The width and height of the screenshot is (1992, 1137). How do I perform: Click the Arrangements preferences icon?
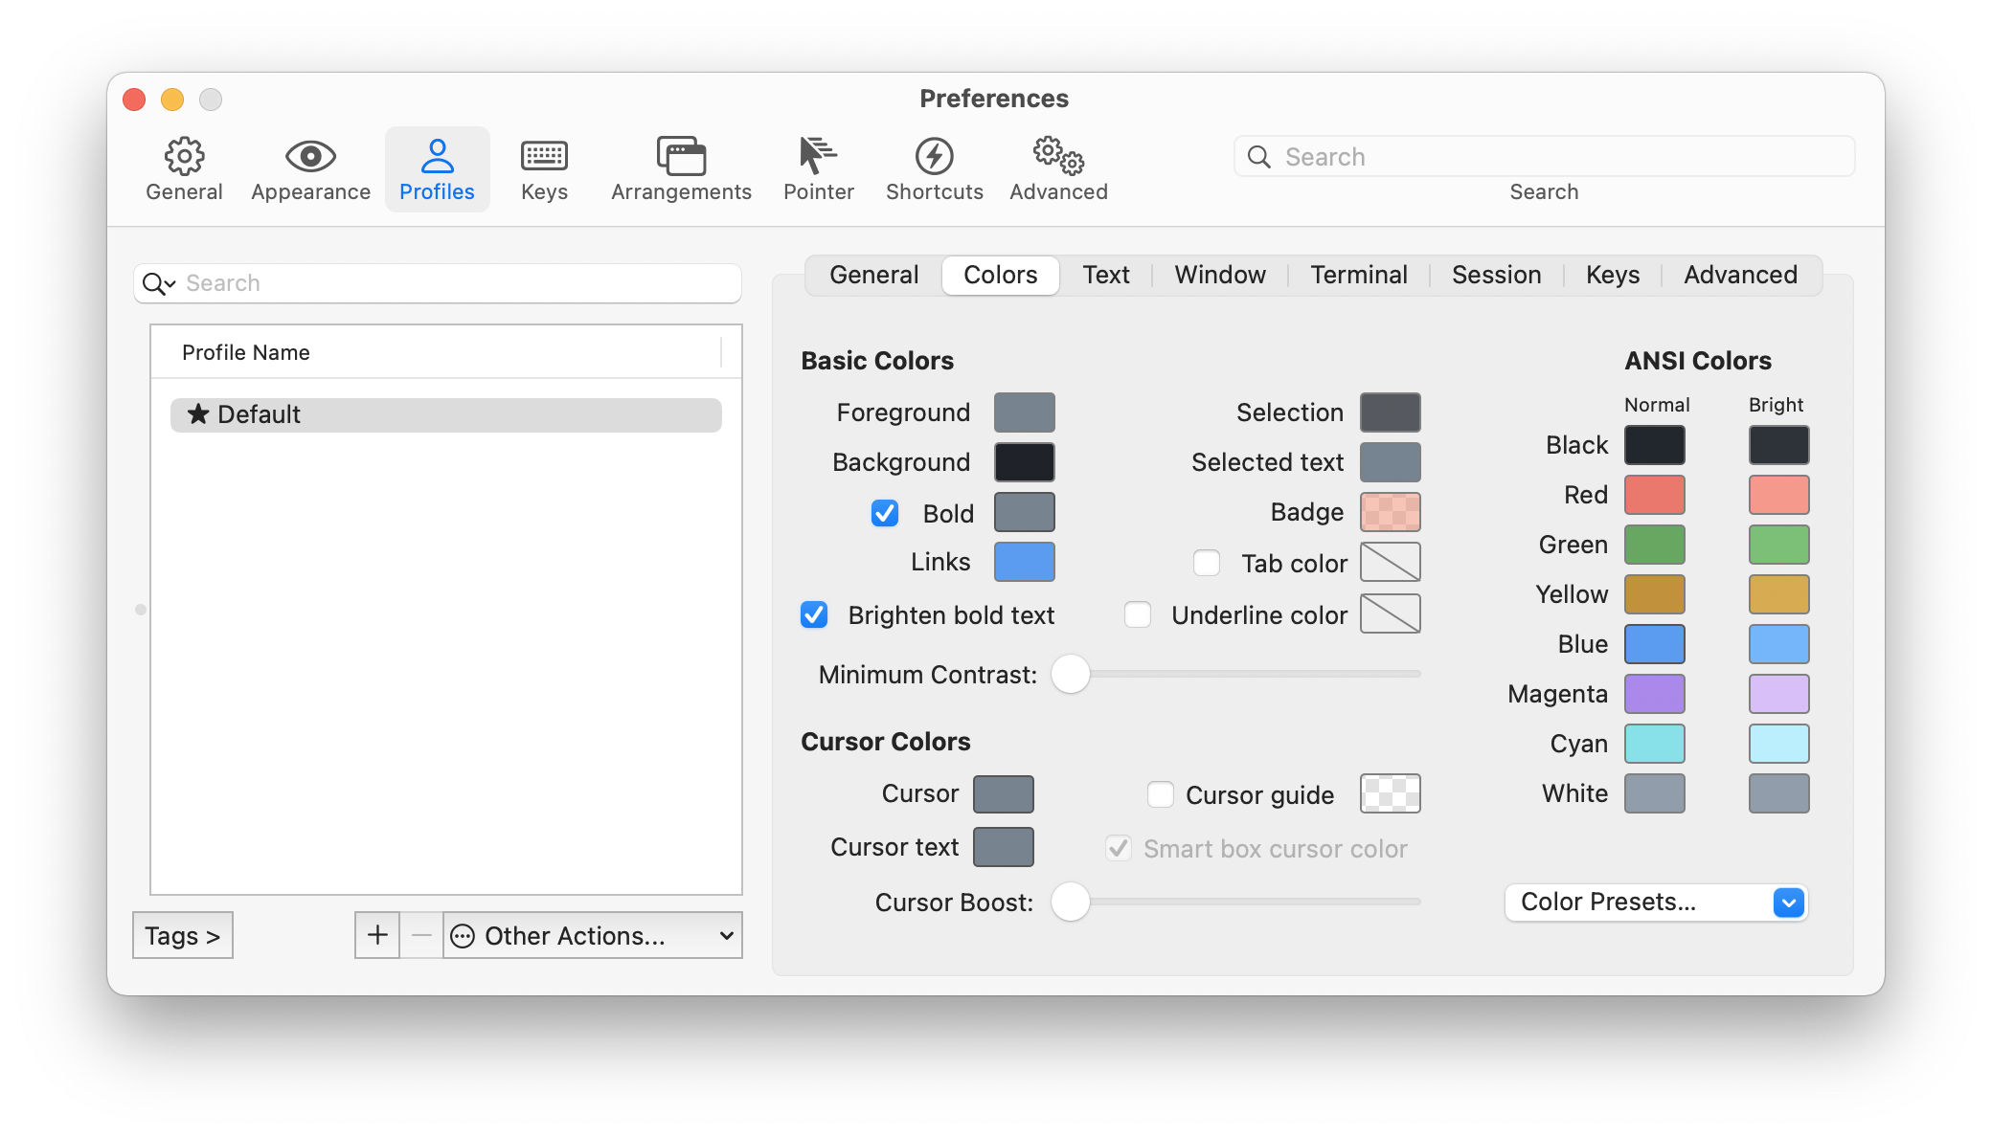pos(681,164)
